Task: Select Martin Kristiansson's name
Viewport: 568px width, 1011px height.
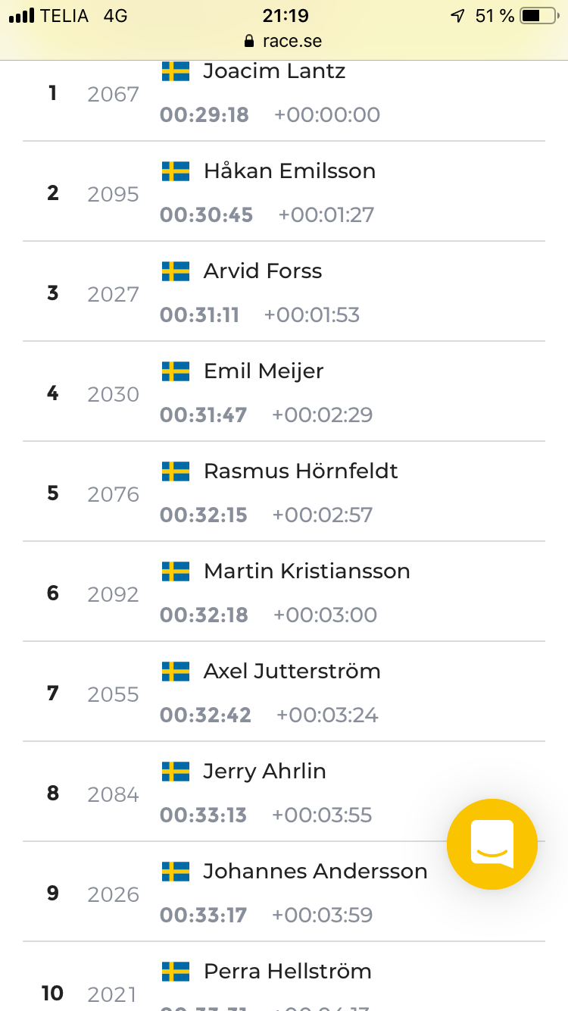Action: pyautogui.click(x=307, y=571)
